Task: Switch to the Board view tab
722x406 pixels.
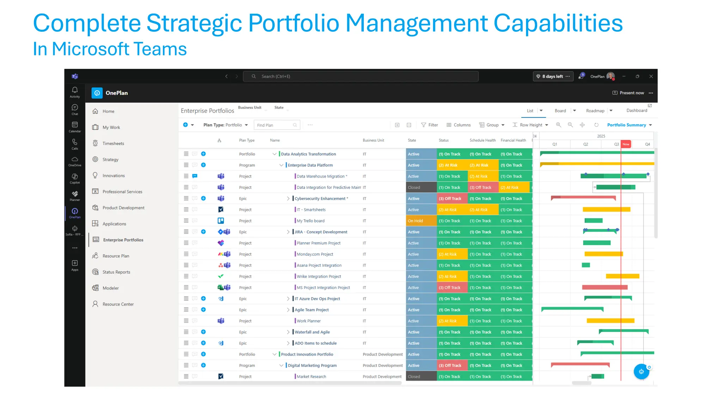Action: pyautogui.click(x=560, y=110)
